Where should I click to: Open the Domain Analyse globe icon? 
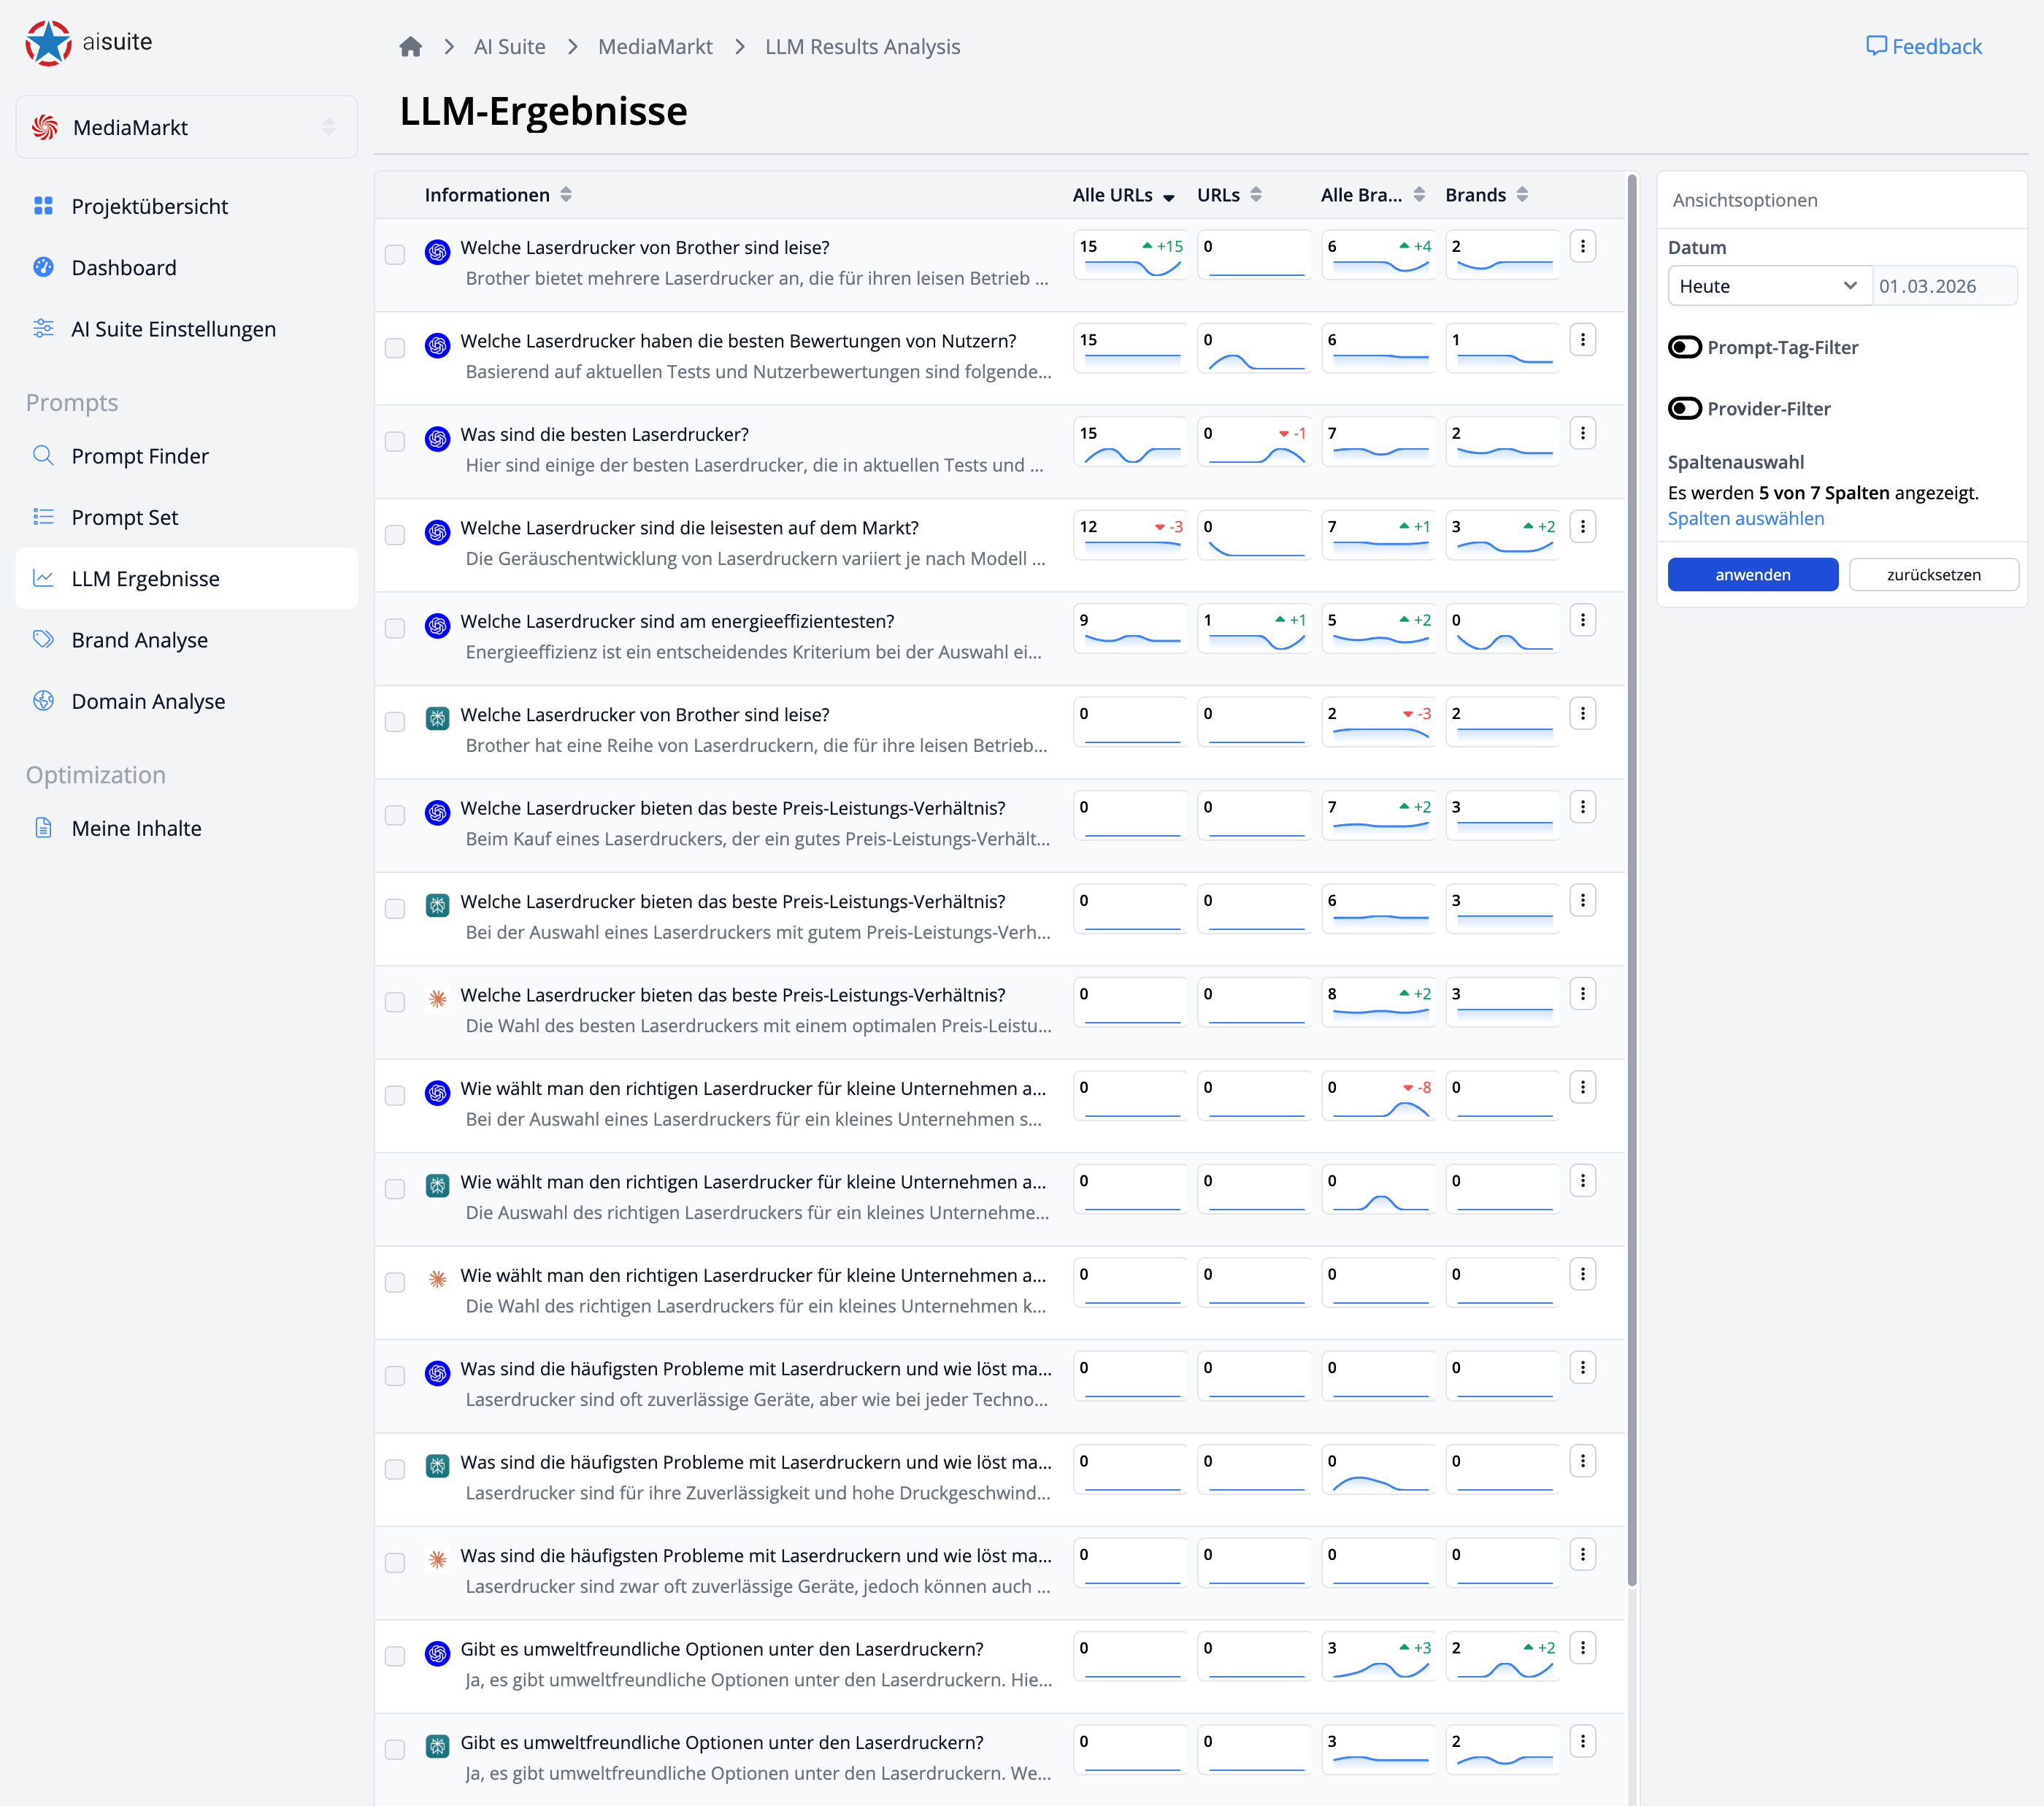click(43, 701)
